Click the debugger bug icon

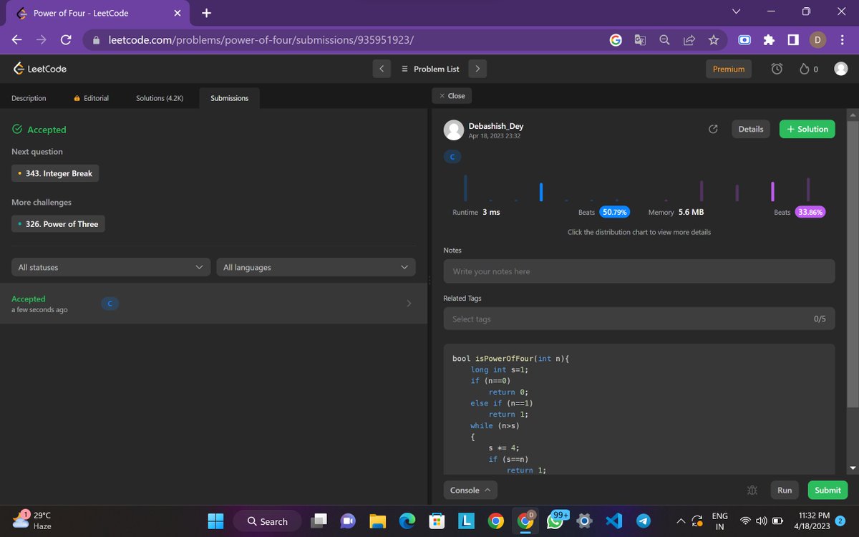tap(752, 490)
